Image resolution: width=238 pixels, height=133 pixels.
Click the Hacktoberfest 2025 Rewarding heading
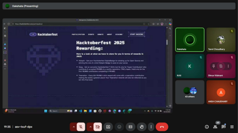click(x=101, y=46)
